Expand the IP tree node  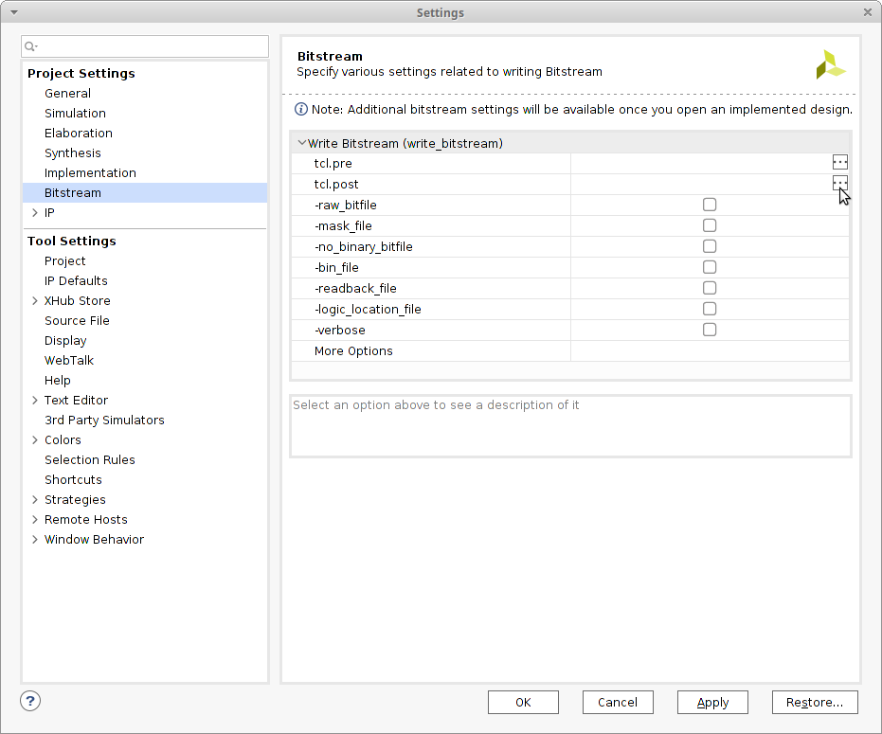click(35, 213)
